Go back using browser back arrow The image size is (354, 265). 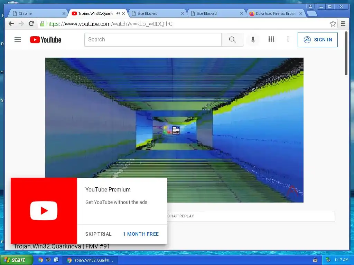click(x=11, y=24)
